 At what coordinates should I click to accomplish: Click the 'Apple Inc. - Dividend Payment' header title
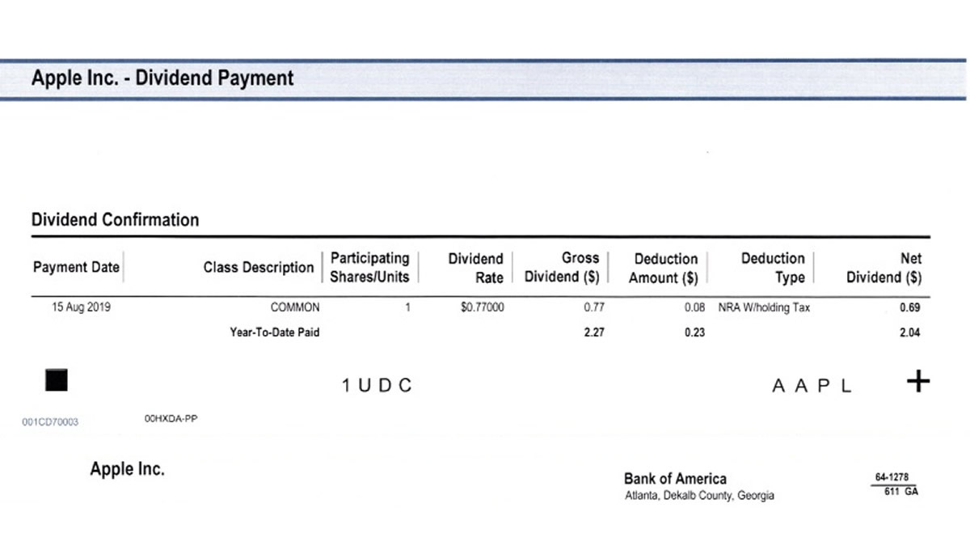point(162,78)
